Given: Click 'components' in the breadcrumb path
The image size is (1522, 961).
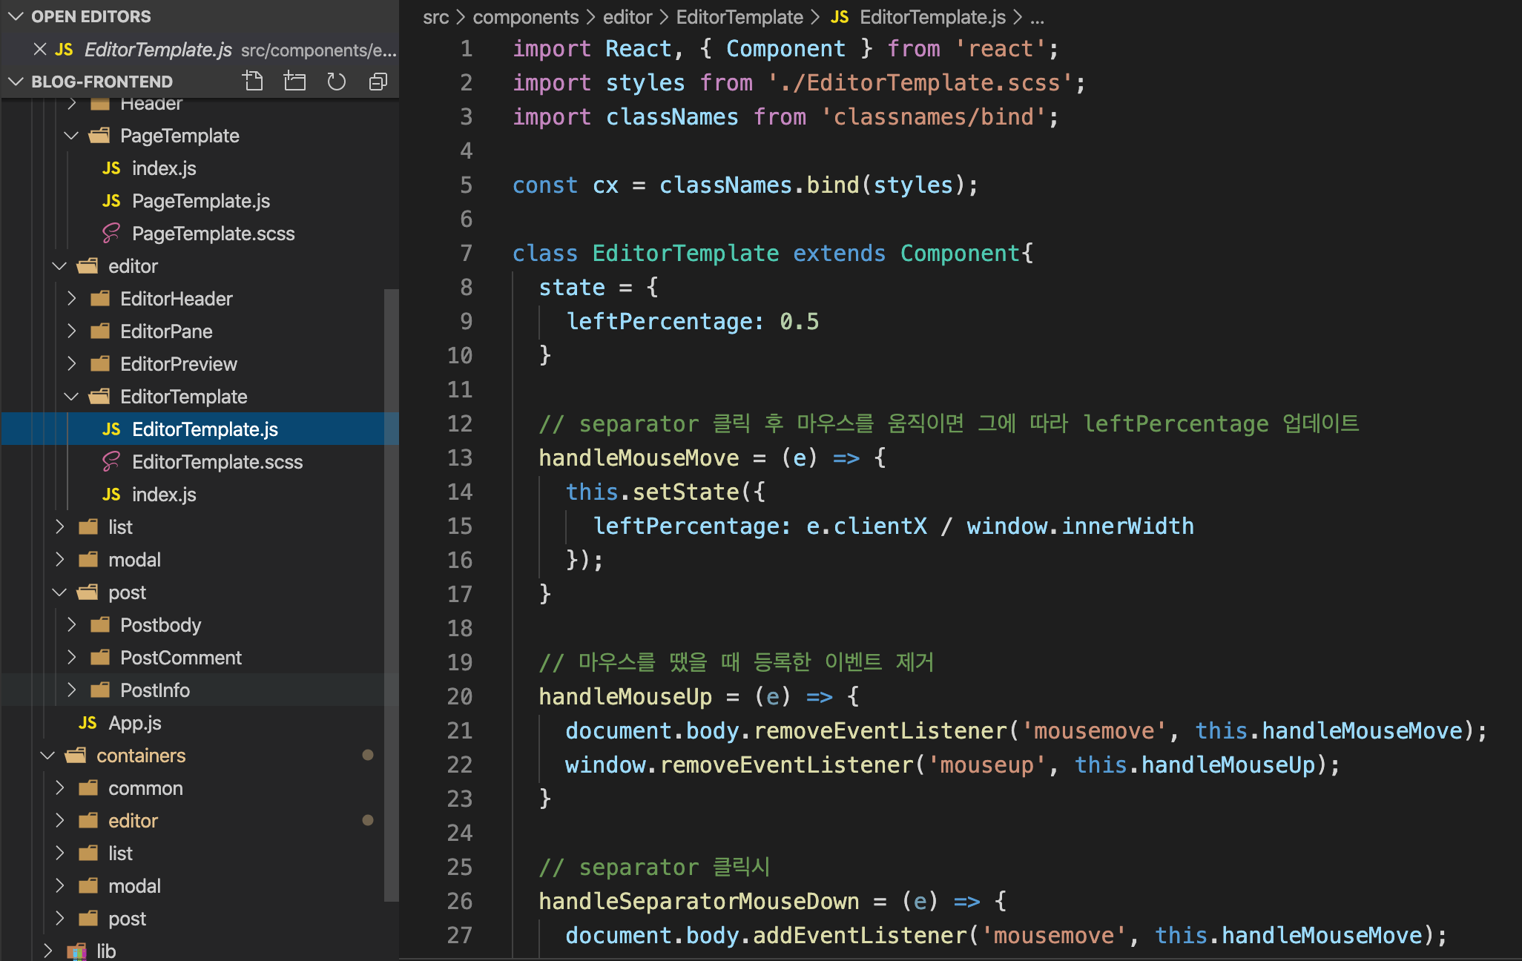Looking at the screenshot, I should click(525, 17).
